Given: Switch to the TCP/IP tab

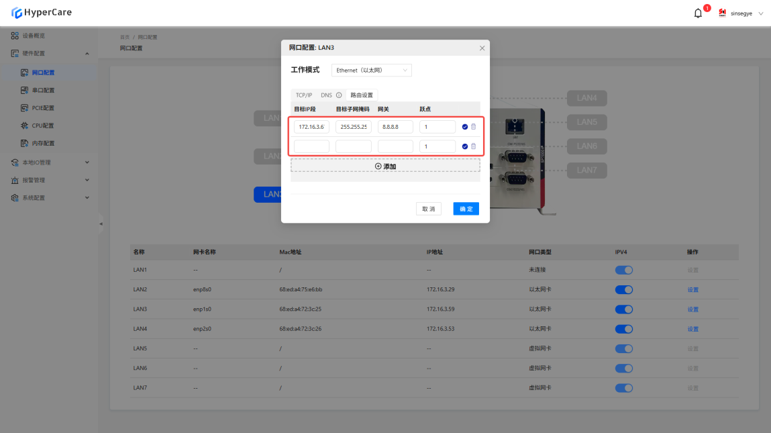Looking at the screenshot, I should [x=304, y=95].
